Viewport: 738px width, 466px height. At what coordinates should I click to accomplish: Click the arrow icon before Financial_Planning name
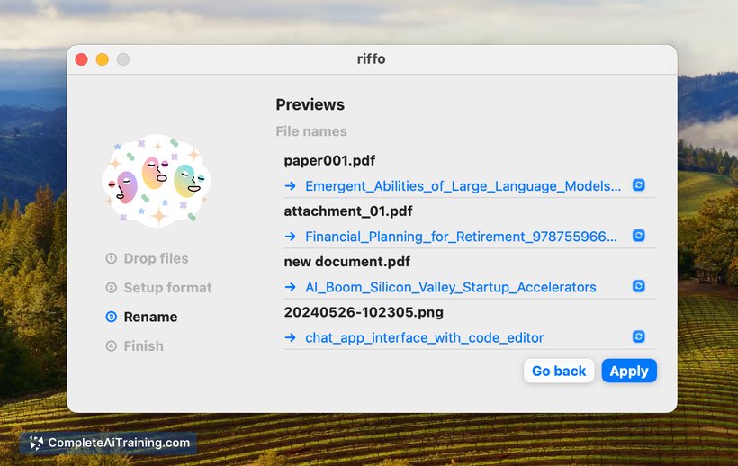point(291,237)
